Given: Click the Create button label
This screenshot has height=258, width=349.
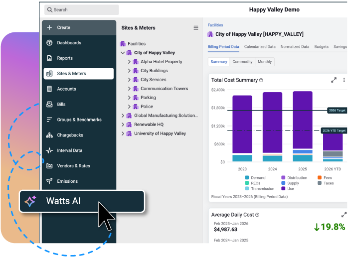Looking at the screenshot, I should (x=63, y=27).
